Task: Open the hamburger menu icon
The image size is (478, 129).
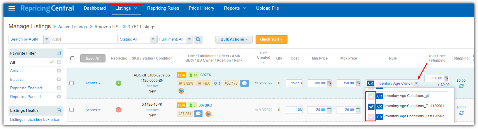Action: coord(12,8)
